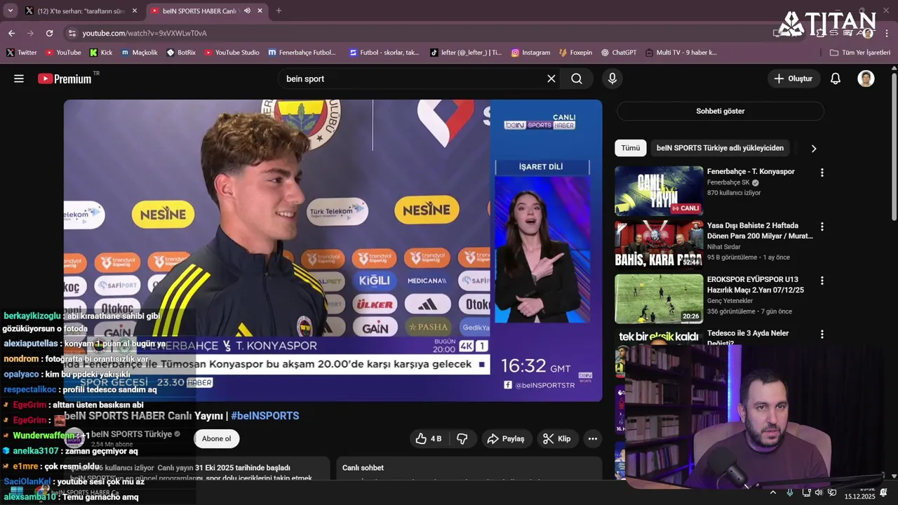Image resolution: width=898 pixels, height=505 pixels.
Task: Mute the beIN SPORTS tab audio icon
Action: click(x=247, y=11)
